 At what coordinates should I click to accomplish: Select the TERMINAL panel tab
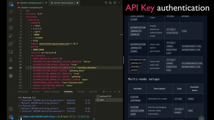click(68, 92)
